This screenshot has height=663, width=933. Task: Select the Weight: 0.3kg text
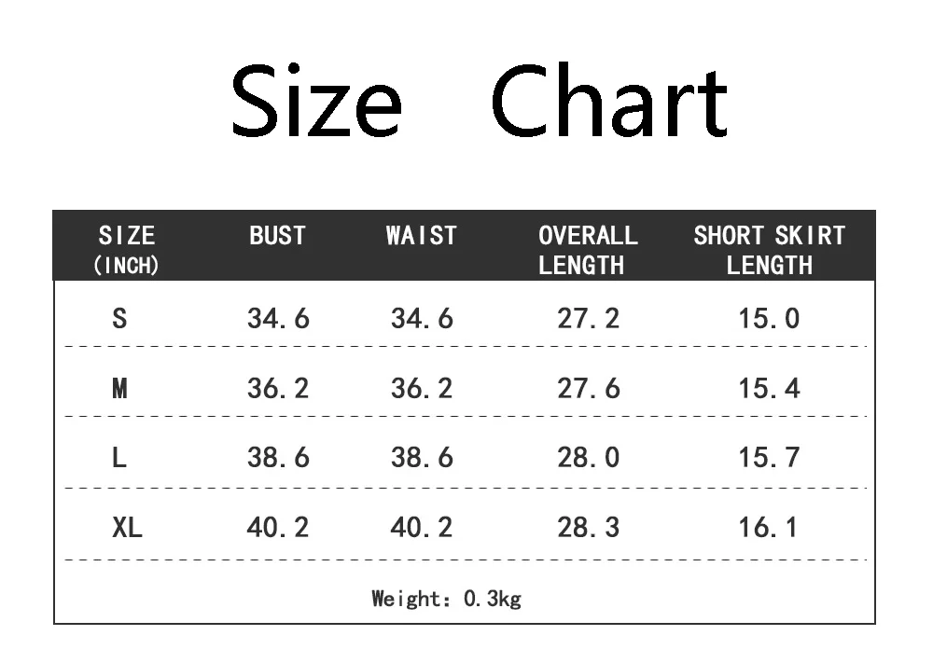coord(446,598)
